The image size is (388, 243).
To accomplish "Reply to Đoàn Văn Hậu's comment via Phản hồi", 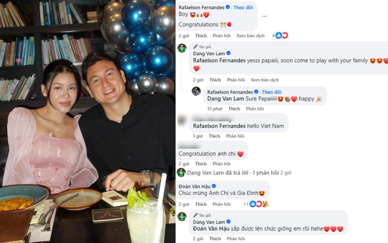I will [222, 204].
